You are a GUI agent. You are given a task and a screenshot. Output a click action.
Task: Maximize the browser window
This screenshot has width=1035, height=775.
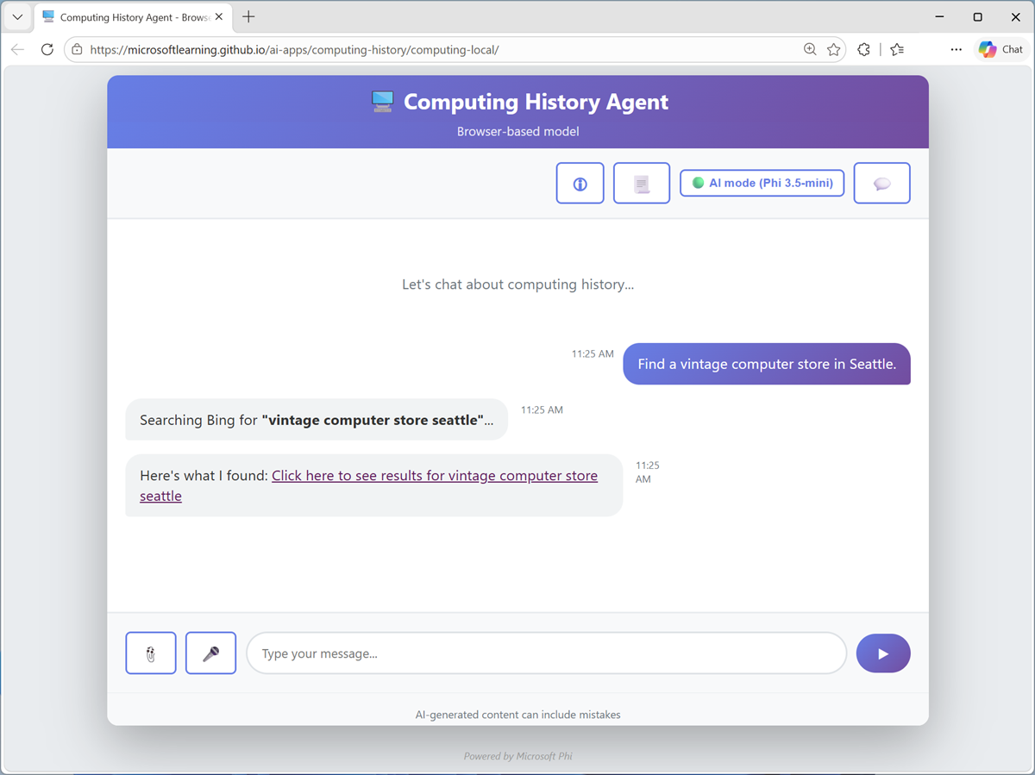tap(977, 17)
